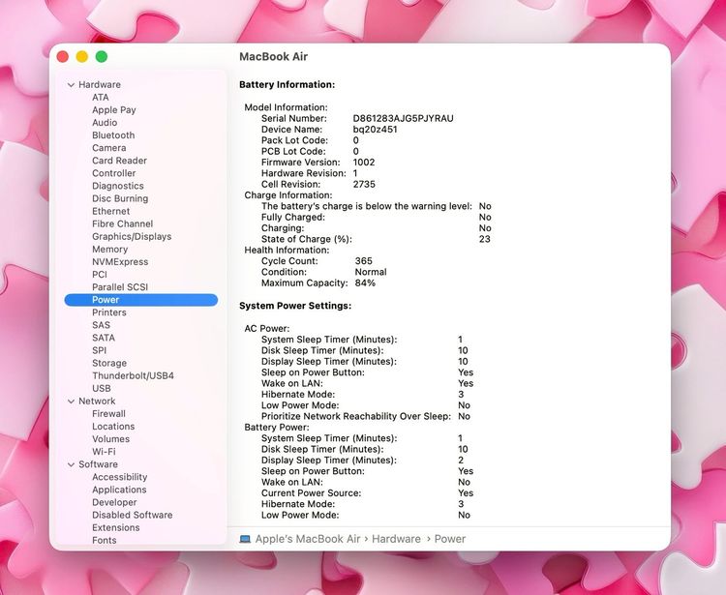
Task: Click Hardware in the path bar
Action: (x=396, y=539)
